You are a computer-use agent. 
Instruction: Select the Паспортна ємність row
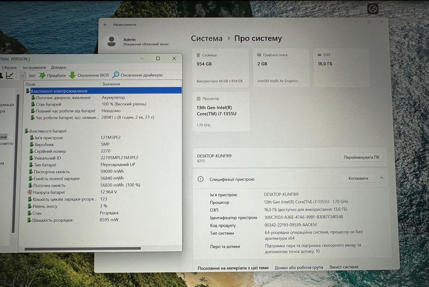coord(103,172)
